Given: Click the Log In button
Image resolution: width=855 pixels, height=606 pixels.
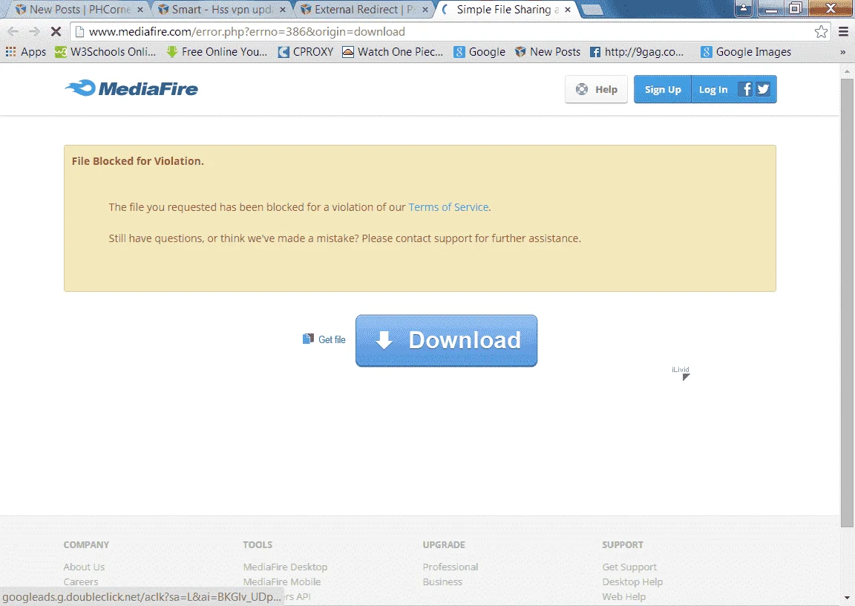Looking at the screenshot, I should [x=713, y=89].
